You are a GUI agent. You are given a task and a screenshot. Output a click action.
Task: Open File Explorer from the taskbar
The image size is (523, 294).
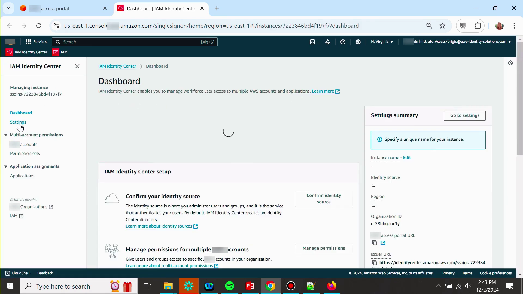click(168, 286)
